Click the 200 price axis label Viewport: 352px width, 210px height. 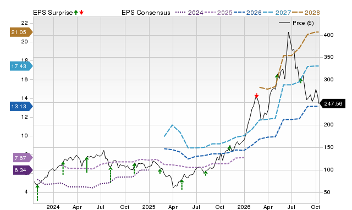tap(329, 125)
